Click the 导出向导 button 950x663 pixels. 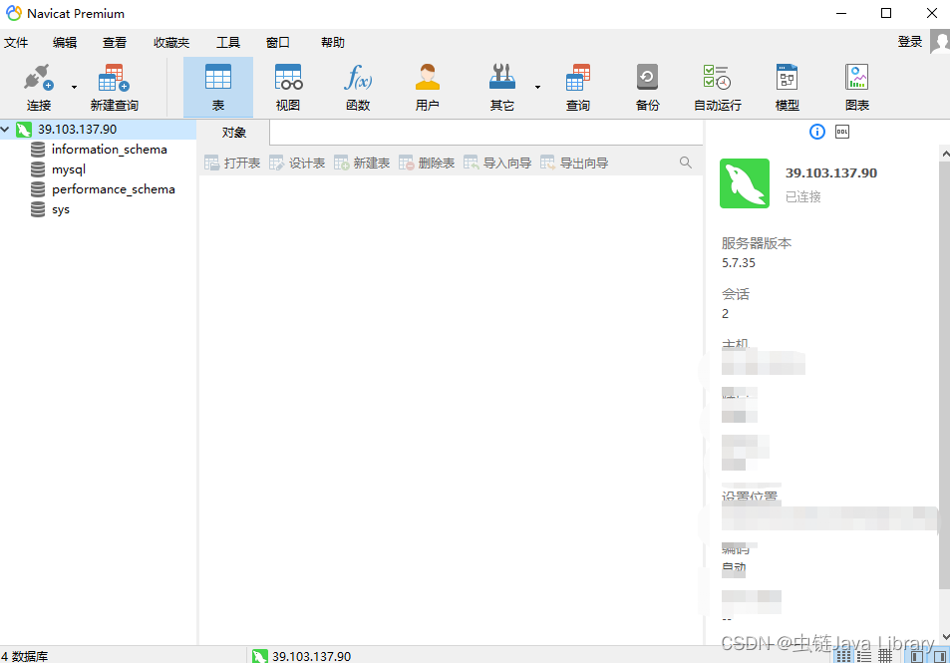(x=574, y=164)
